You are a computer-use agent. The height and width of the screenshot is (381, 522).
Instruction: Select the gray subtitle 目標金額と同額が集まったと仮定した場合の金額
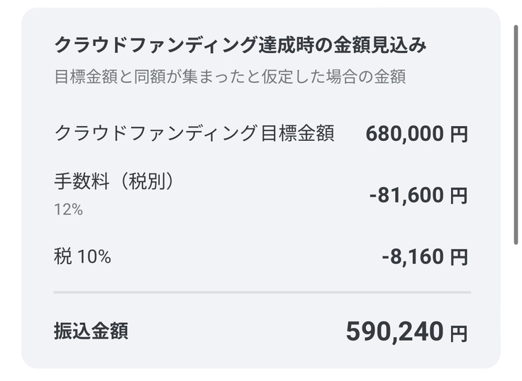click(x=230, y=76)
